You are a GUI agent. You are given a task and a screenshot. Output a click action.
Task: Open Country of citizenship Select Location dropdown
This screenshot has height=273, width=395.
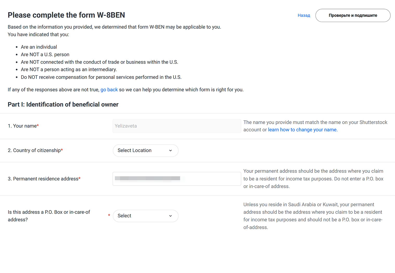pos(146,151)
